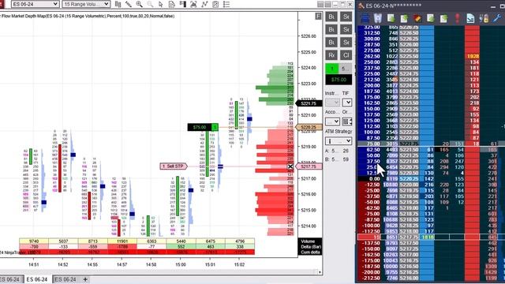Viewport: 505px width, 284px height.
Task: Click the 5217.75 stop price marker on axis
Action: (309, 166)
